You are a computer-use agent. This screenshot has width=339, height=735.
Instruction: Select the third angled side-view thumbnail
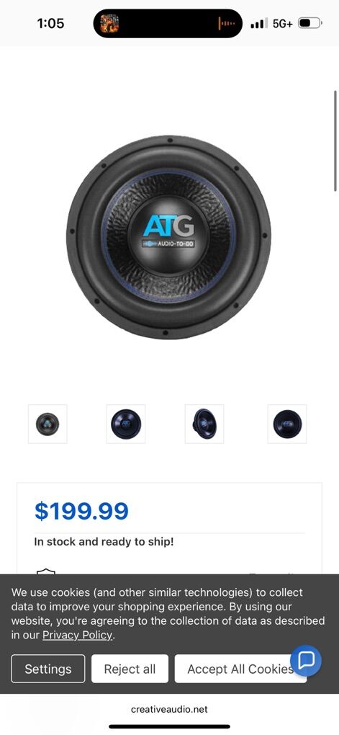pos(204,424)
